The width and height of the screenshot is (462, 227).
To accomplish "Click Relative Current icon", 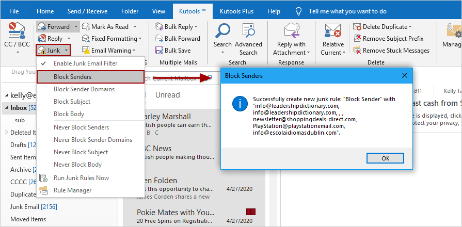I will click(x=333, y=31).
